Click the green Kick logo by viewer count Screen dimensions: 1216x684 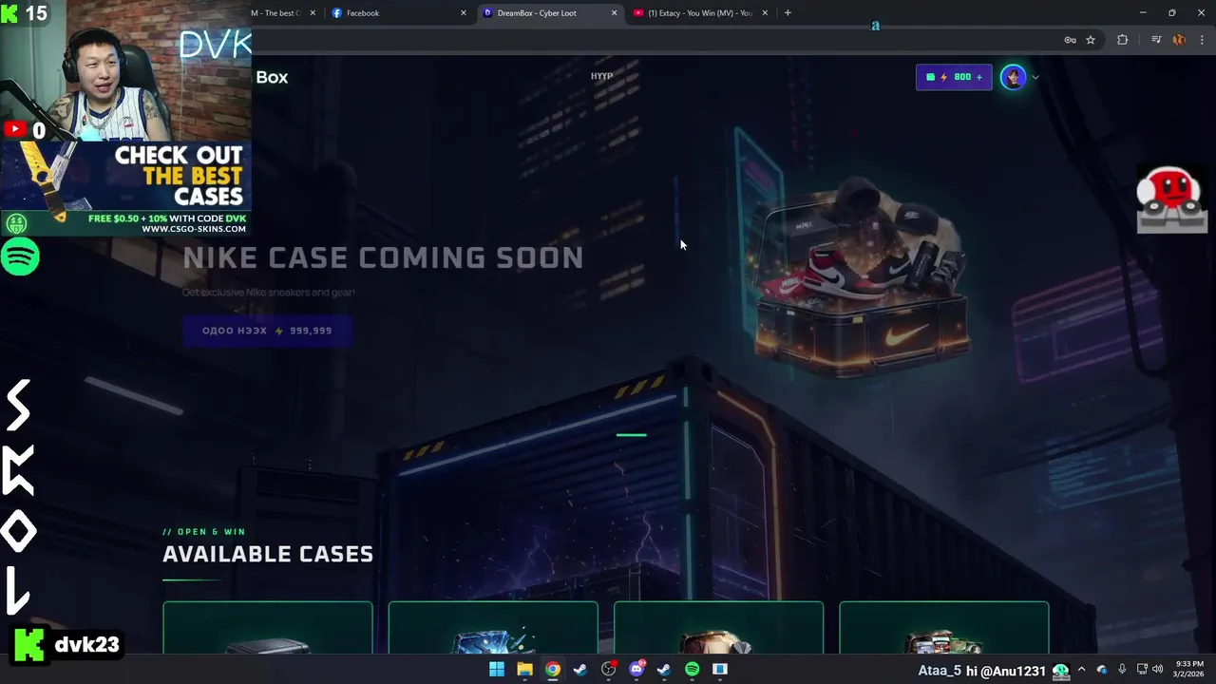tap(10, 13)
